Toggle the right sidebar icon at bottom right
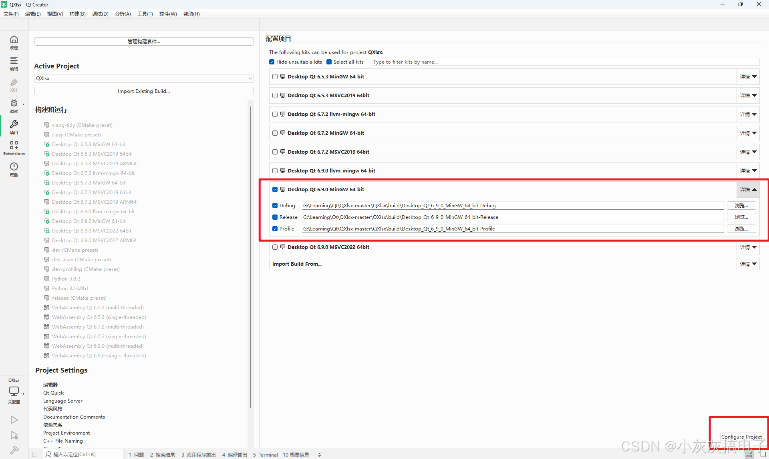The image size is (769, 459). tap(763, 455)
